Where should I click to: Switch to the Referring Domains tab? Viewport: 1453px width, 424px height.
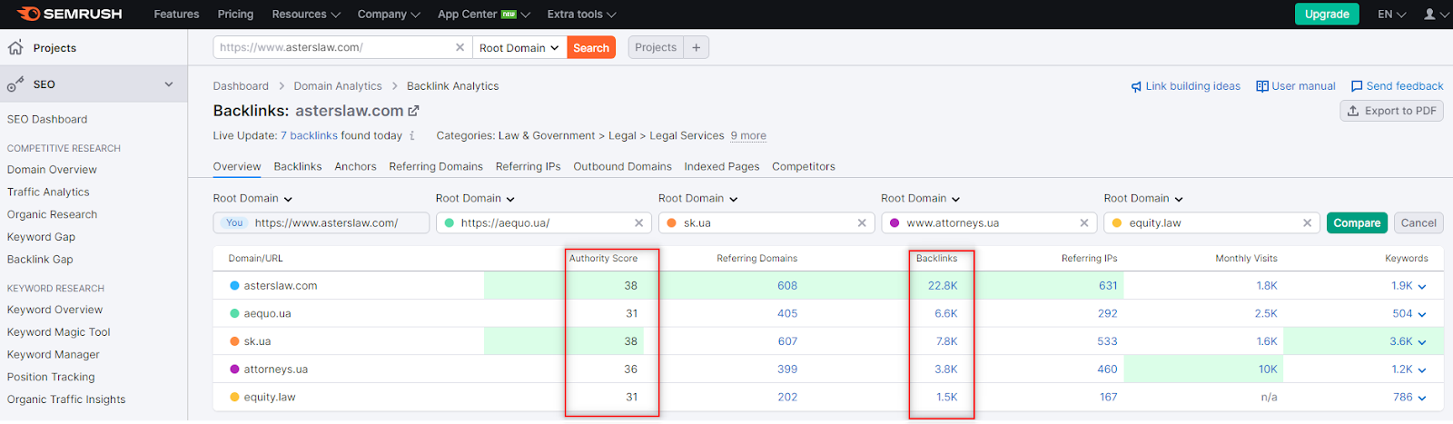pos(436,166)
